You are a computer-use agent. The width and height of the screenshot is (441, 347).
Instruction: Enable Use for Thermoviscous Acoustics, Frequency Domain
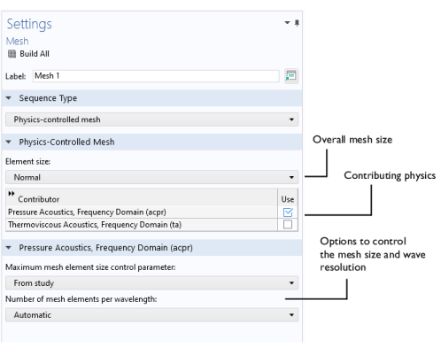click(288, 225)
